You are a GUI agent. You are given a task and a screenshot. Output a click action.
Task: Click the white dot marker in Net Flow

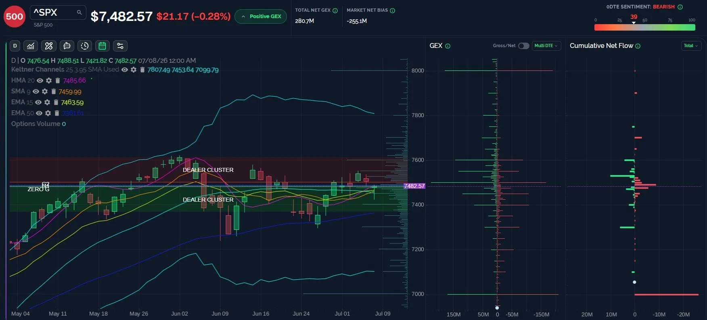coord(634,282)
